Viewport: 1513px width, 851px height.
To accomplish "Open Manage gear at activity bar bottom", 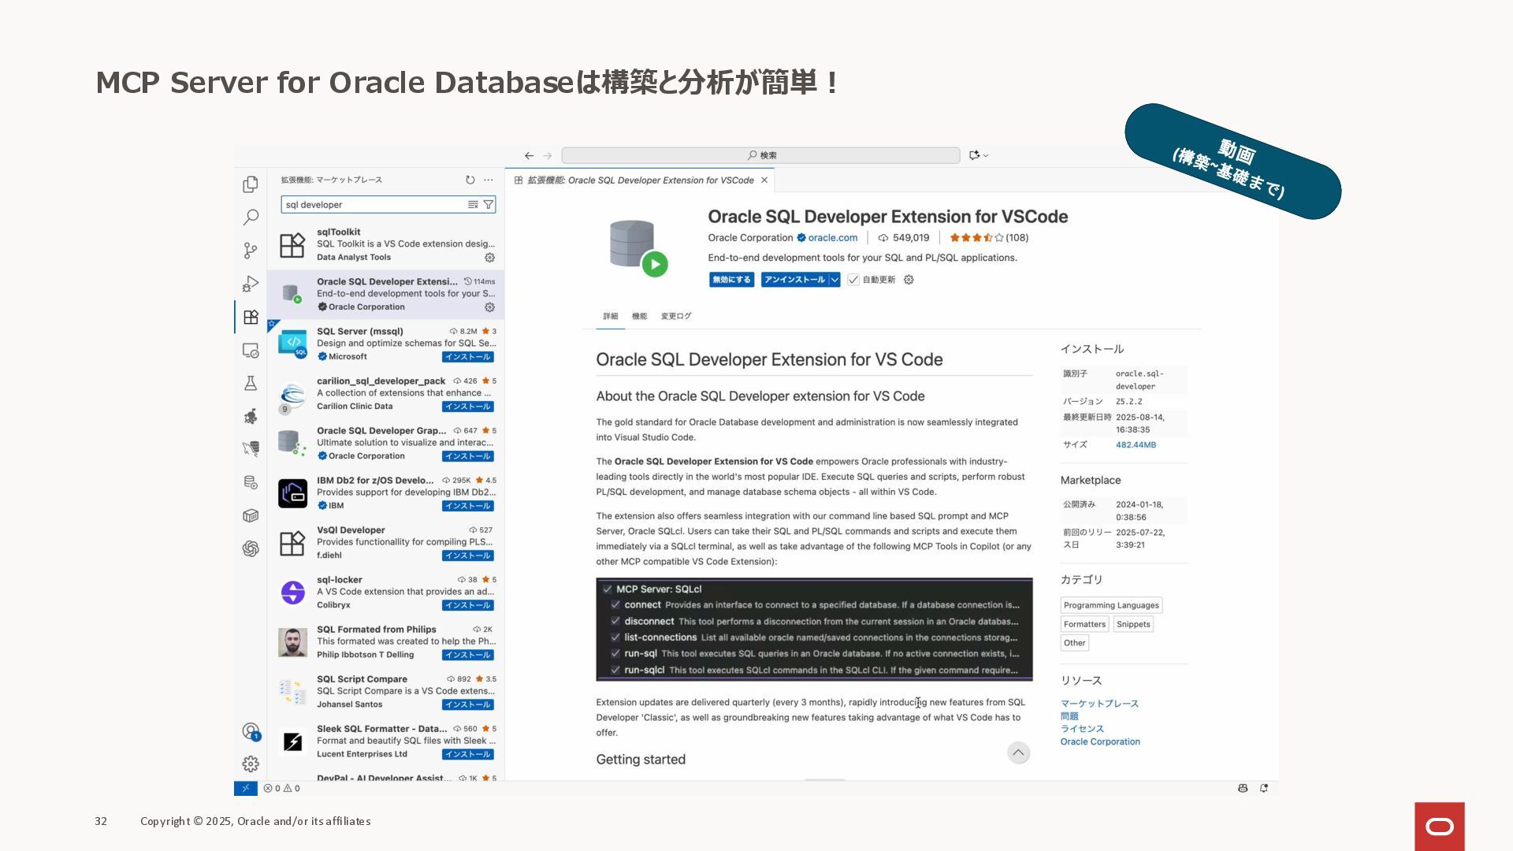I will (251, 764).
